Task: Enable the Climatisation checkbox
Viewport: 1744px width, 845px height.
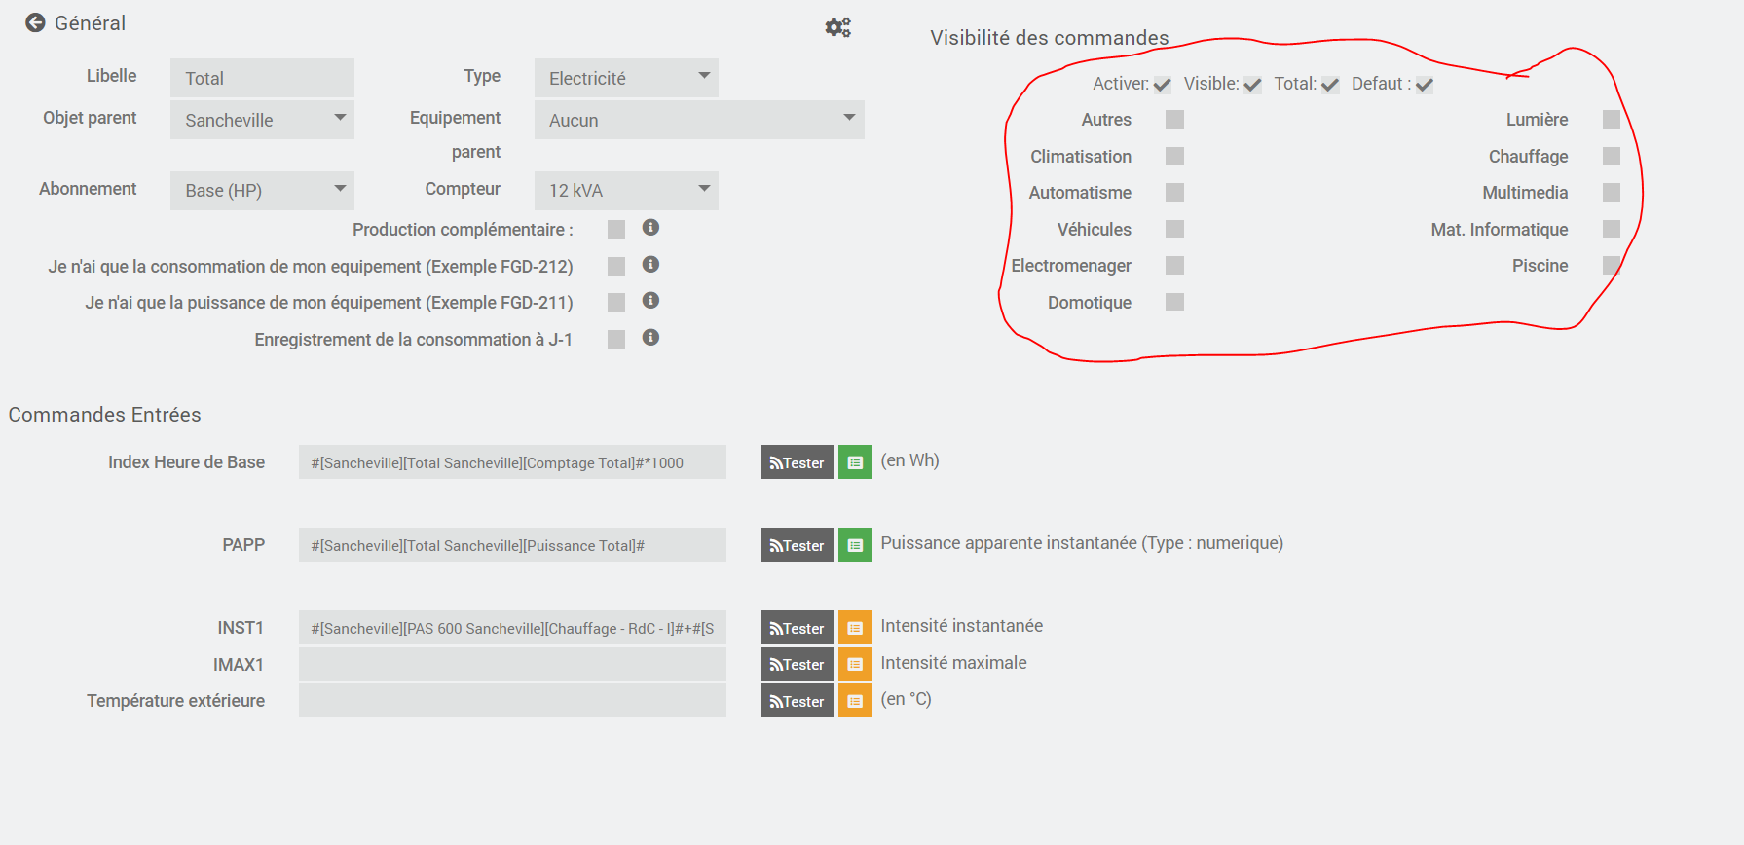Action: (x=1175, y=156)
